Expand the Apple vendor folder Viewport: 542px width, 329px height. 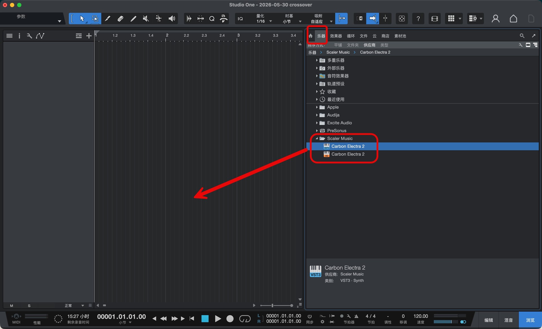click(317, 107)
